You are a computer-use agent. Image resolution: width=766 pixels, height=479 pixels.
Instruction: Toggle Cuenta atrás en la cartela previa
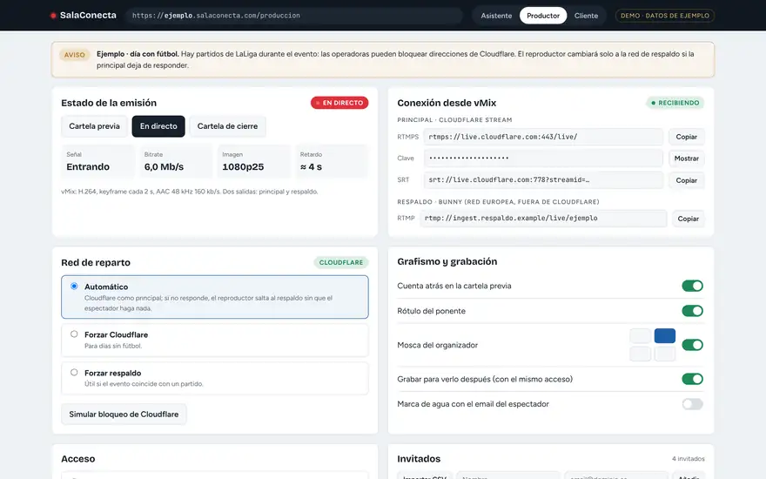coord(692,286)
